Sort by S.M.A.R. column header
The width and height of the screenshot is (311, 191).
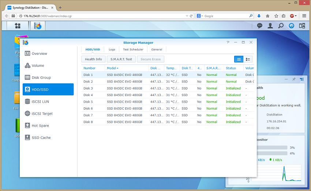click(x=214, y=68)
